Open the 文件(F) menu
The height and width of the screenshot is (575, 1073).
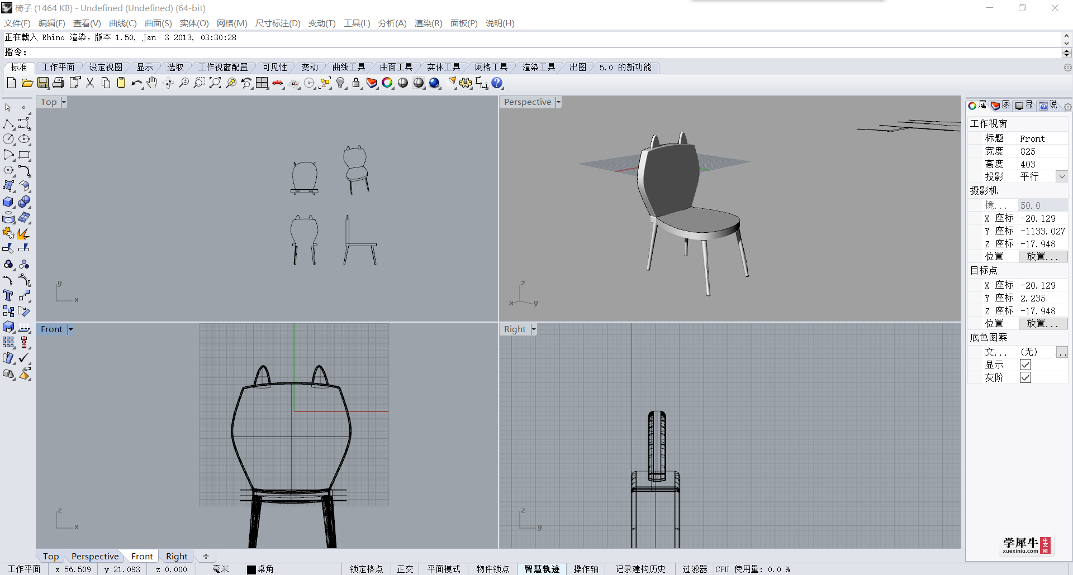(x=17, y=23)
